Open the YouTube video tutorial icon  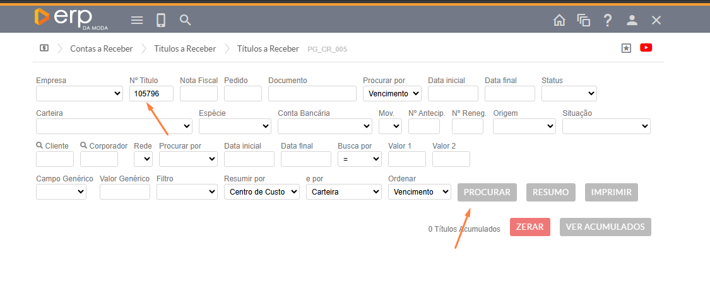646,48
